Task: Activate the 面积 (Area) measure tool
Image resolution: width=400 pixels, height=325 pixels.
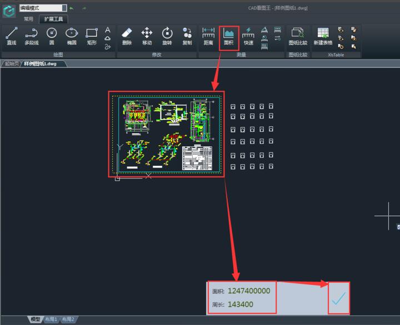Action: [x=228, y=36]
